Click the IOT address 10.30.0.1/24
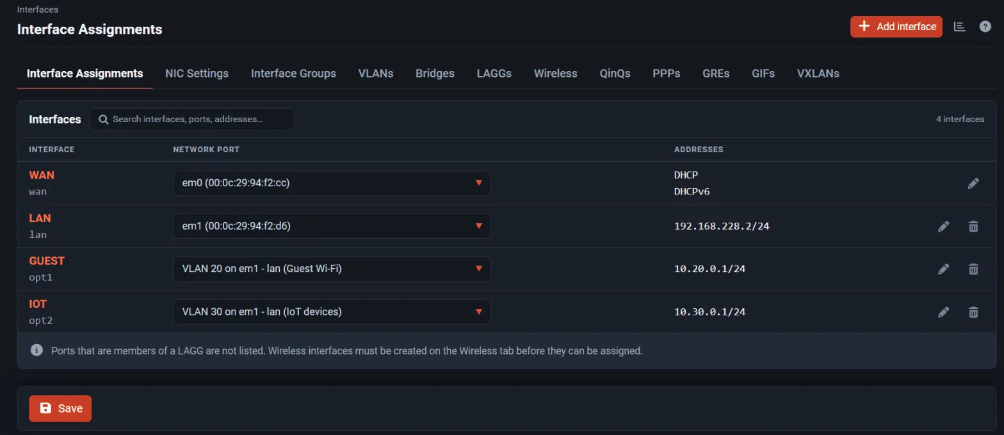The width and height of the screenshot is (1004, 435). [710, 312]
